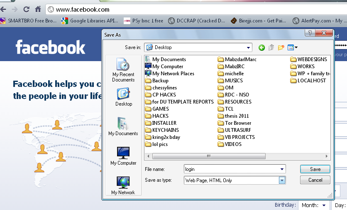The width and height of the screenshot is (347, 210).
Task: Click the scrollbar right arrow in file list
Action: click(327, 156)
